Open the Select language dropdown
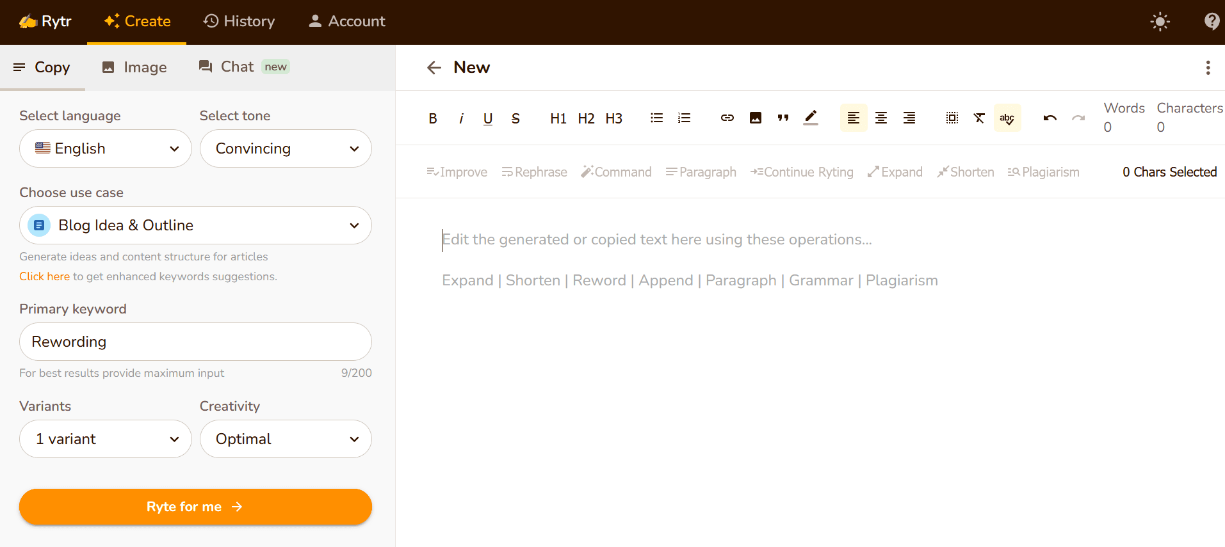The width and height of the screenshot is (1225, 547). tap(106, 148)
